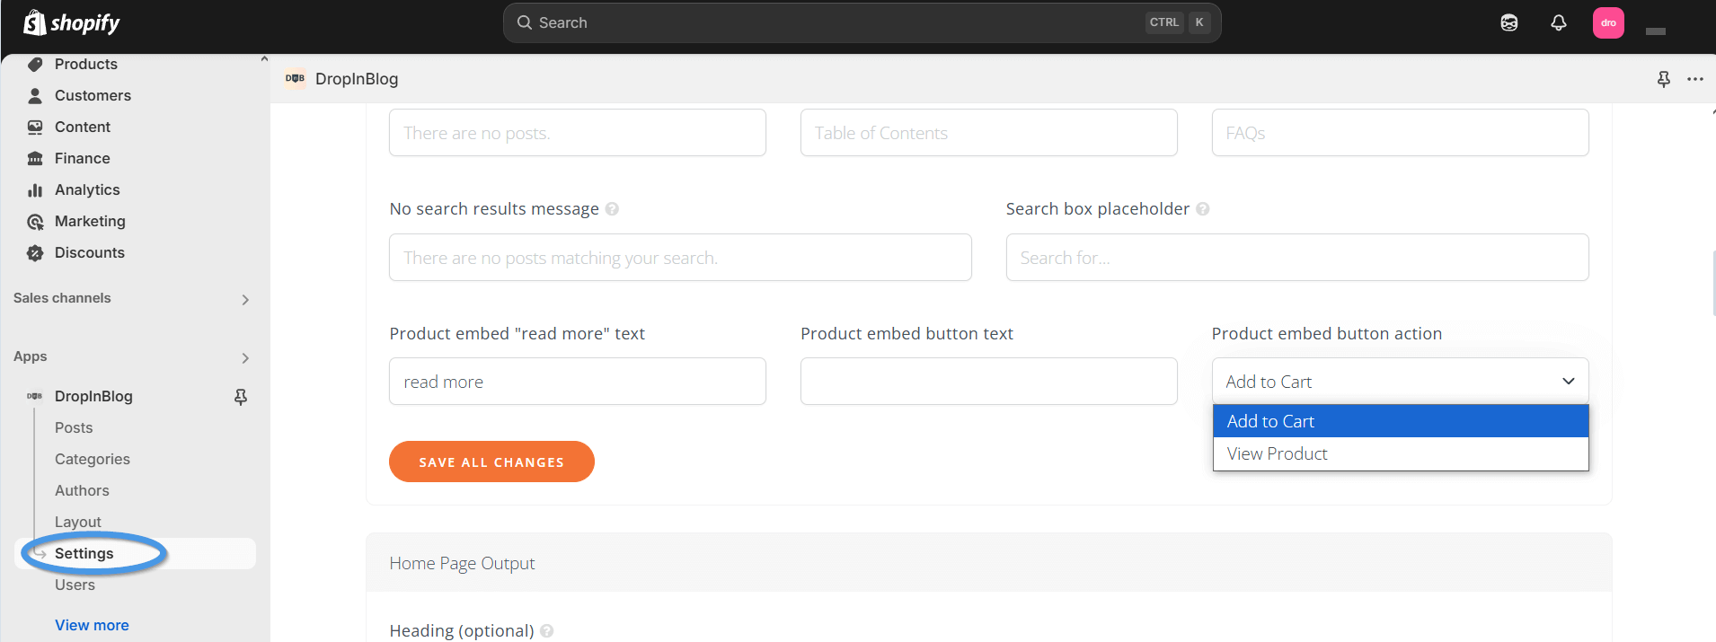The image size is (1716, 642).
Task: Open DropInBlog Categories
Action: tap(93, 459)
